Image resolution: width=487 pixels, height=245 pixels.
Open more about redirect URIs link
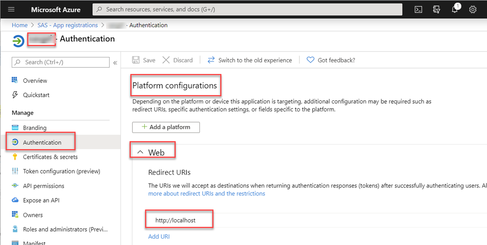pos(207,193)
